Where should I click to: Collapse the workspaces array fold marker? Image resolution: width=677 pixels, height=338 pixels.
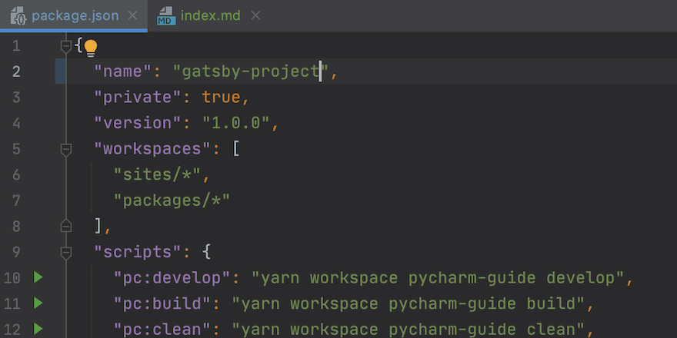pos(66,149)
